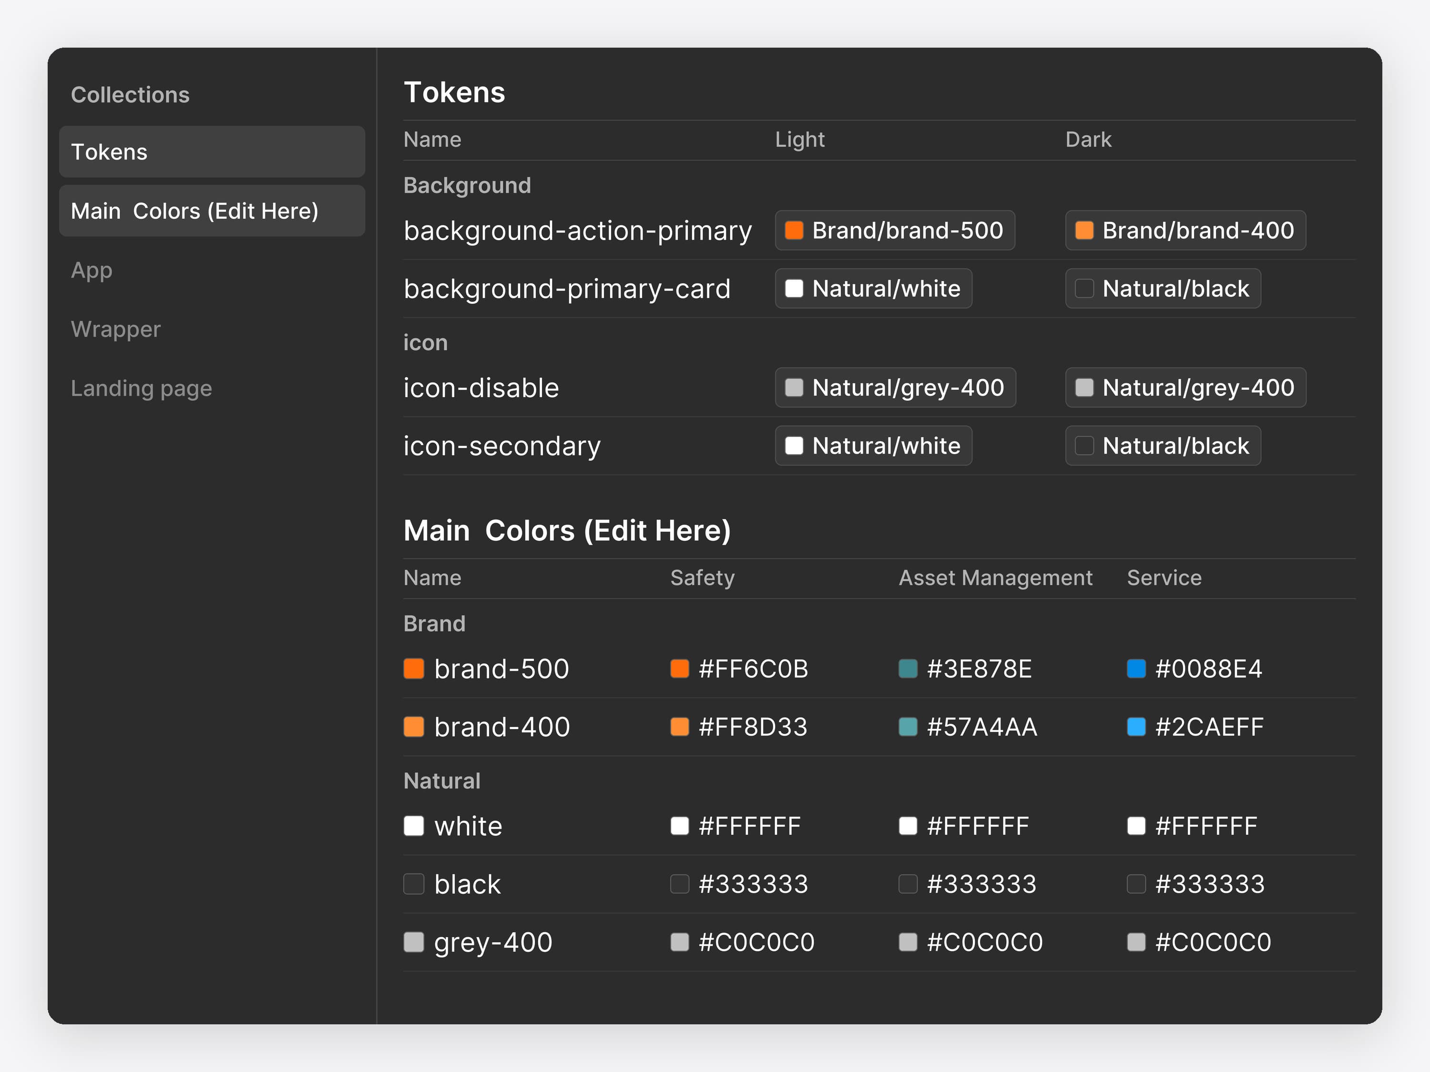Click the brand-400 name swatch
1430x1072 pixels.
[x=414, y=727]
